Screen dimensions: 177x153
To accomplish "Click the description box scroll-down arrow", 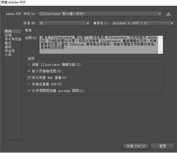I will (161, 52).
